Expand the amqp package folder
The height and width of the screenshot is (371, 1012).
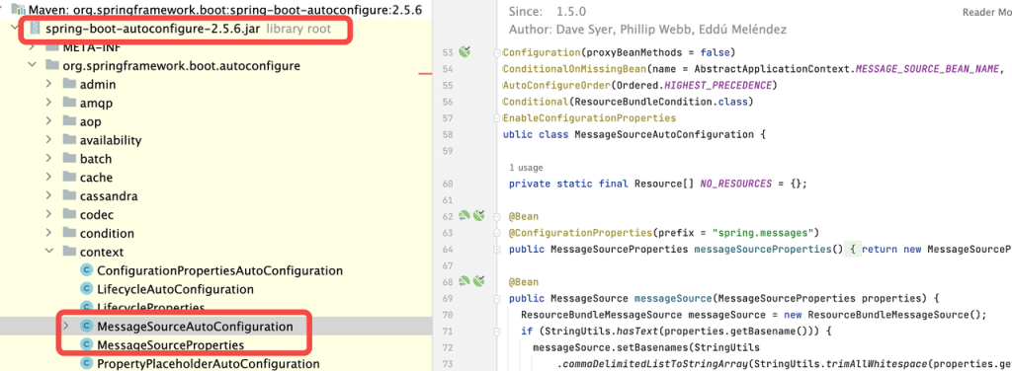pyautogui.click(x=49, y=103)
